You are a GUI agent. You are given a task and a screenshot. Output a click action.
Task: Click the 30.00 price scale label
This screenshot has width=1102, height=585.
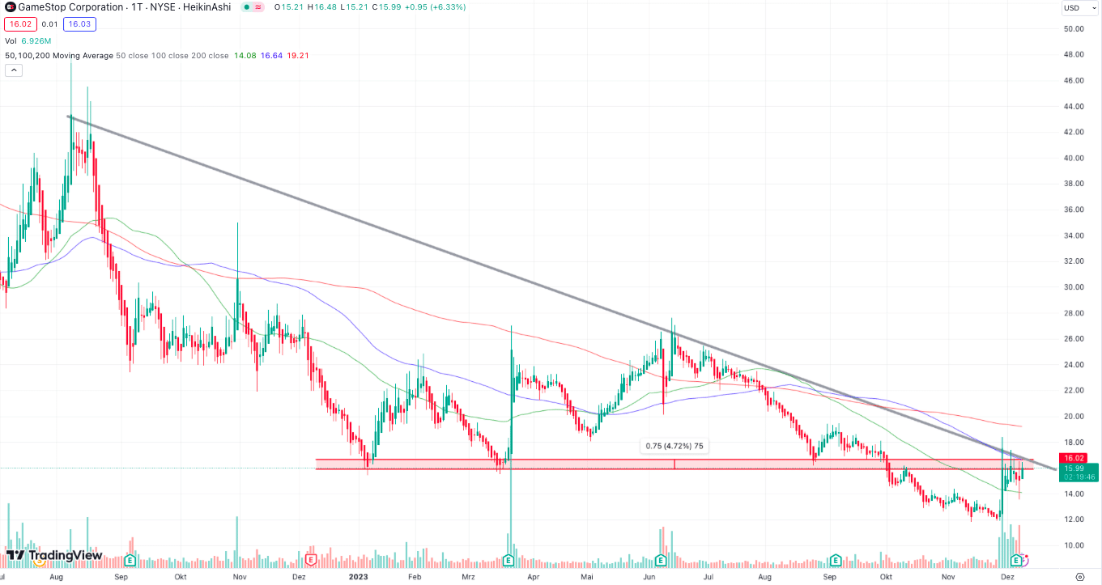coord(1074,287)
